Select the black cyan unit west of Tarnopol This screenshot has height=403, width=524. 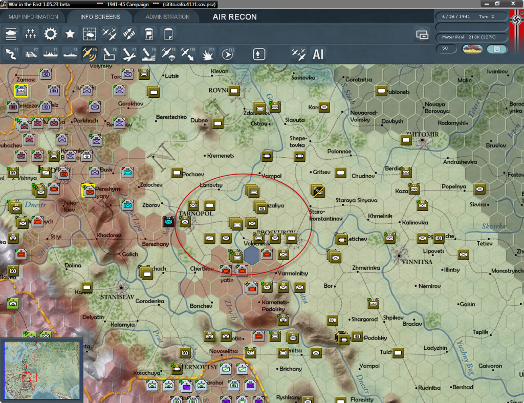168,221
